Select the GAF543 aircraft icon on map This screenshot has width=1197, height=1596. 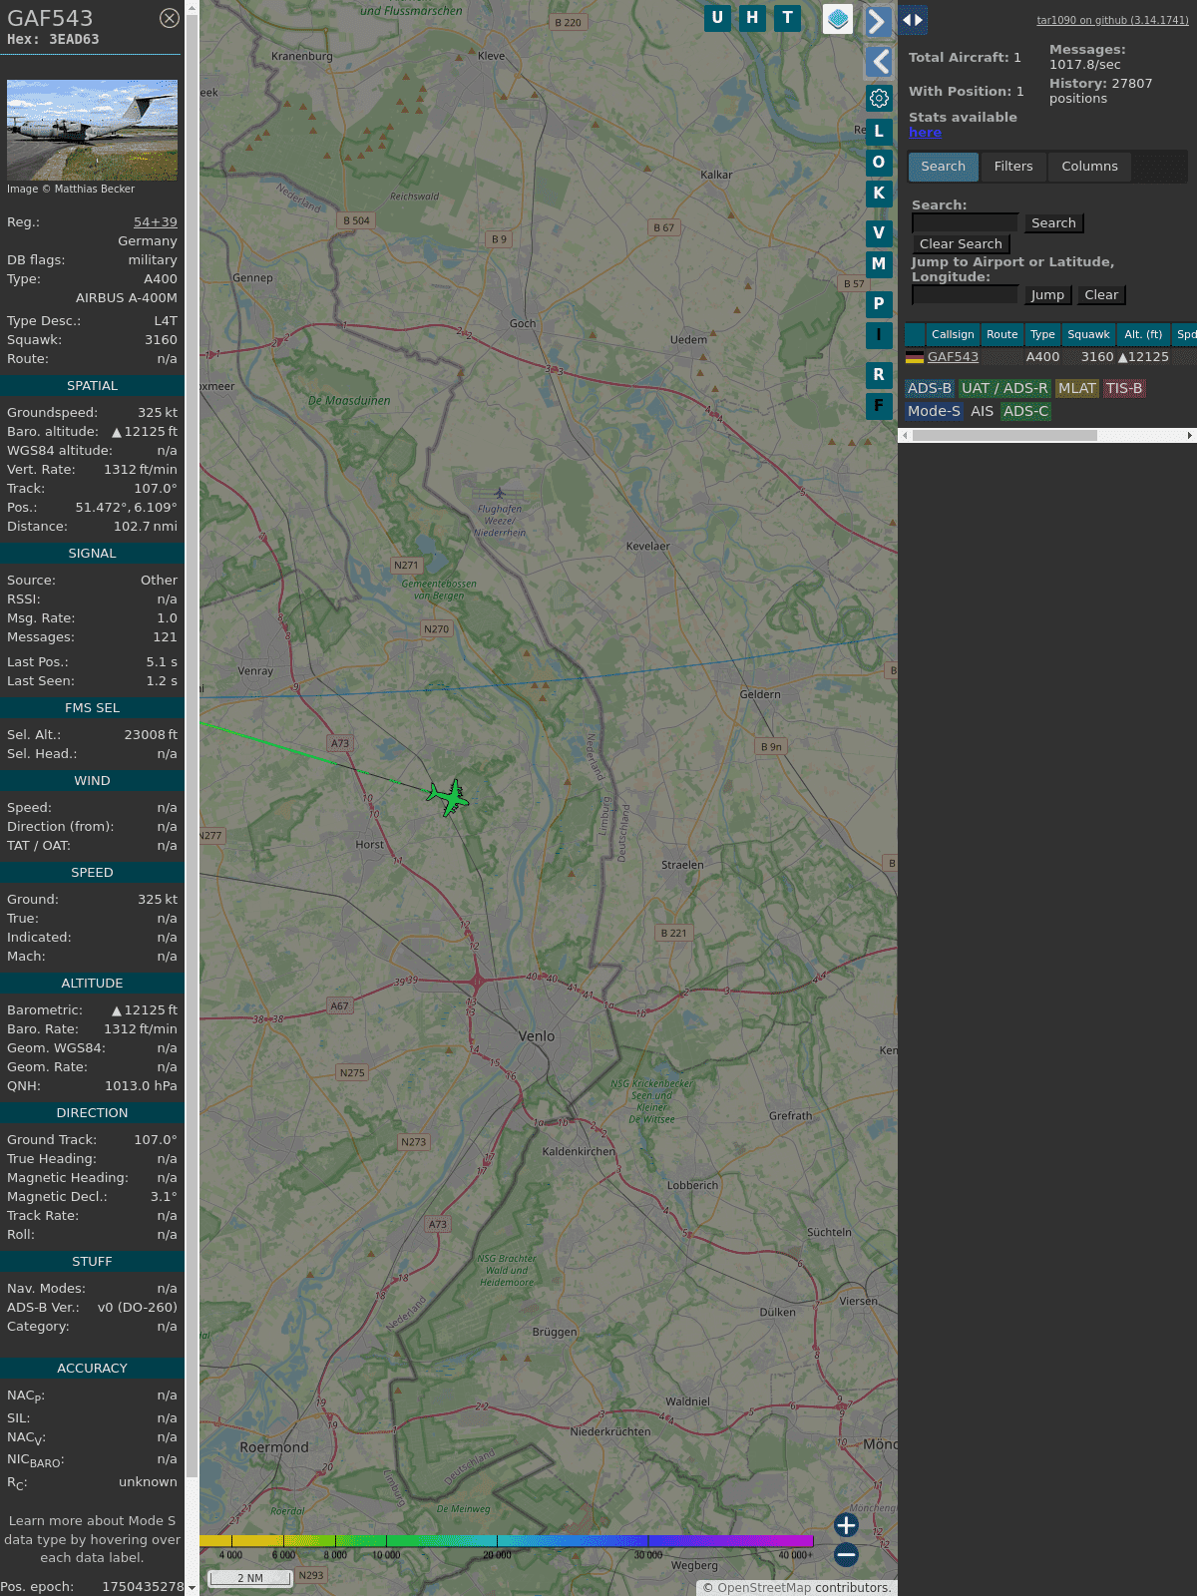pos(449,797)
